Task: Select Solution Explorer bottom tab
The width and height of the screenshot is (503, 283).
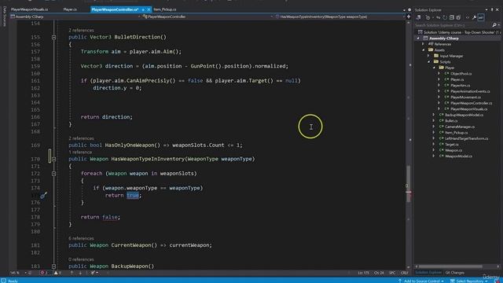Action: point(428,273)
